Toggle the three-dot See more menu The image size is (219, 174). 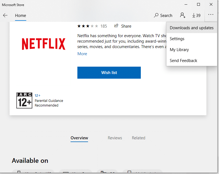[x=211, y=14]
